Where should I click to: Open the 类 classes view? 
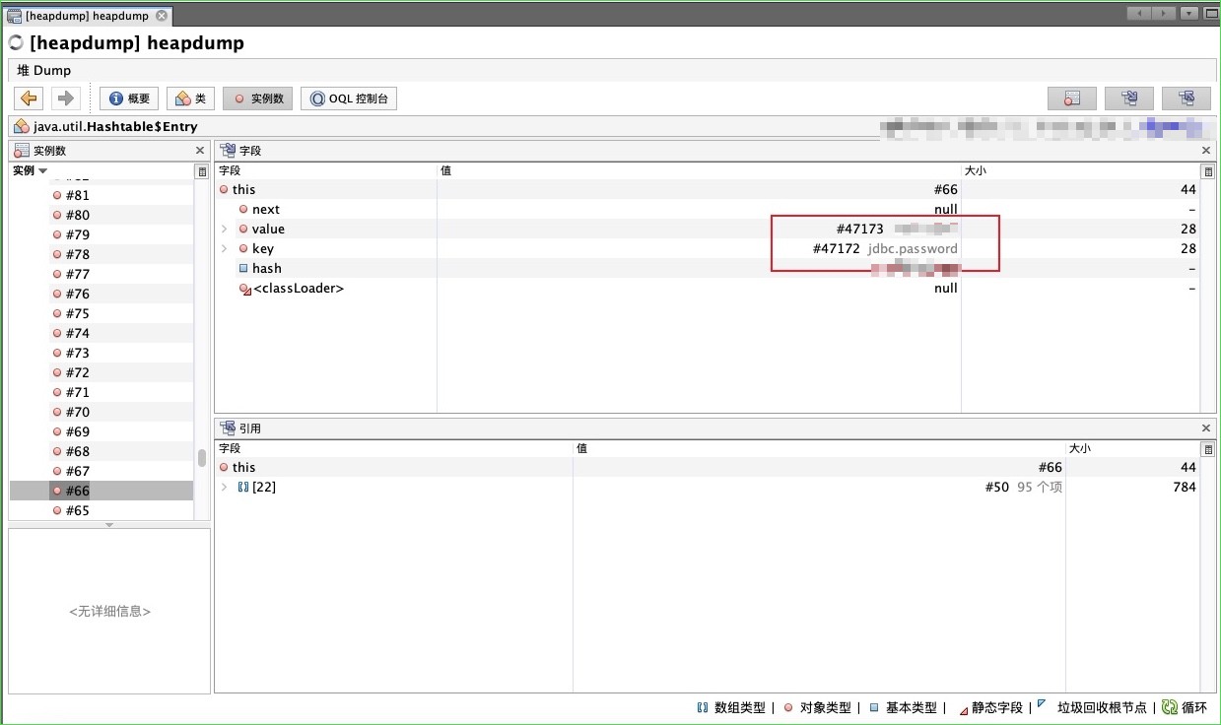coord(190,98)
